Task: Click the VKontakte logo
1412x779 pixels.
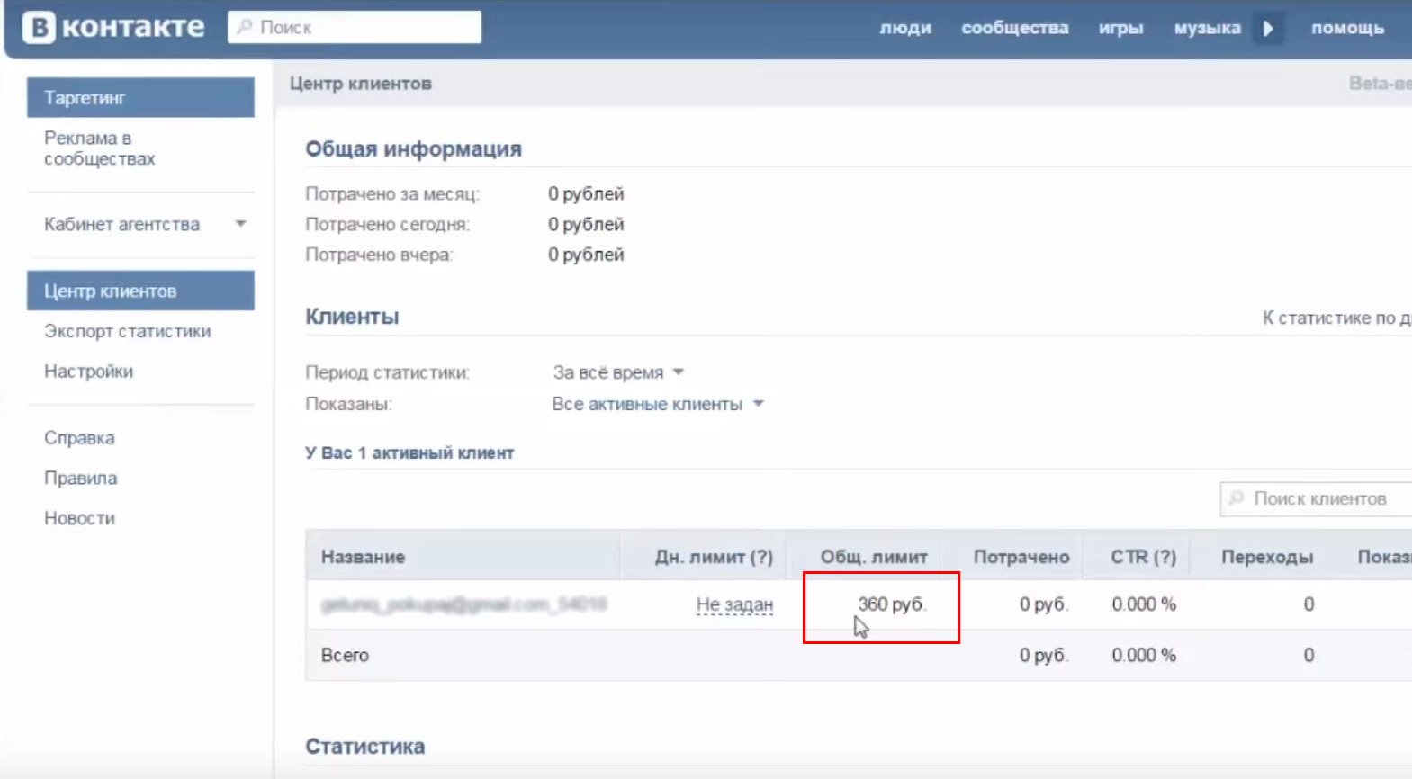Action: [113, 27]
